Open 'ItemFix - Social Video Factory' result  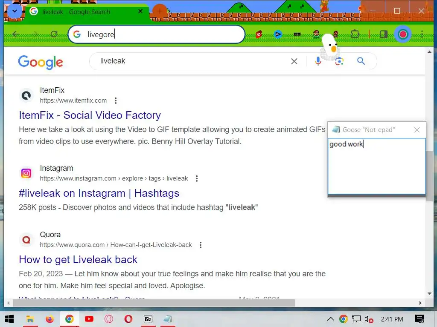90,115
